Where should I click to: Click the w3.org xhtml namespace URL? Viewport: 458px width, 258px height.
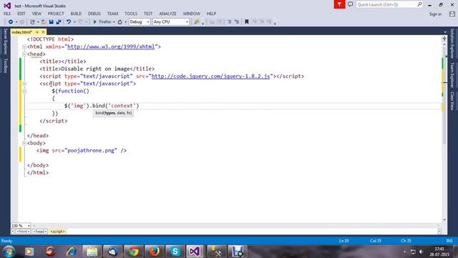(x=111, y=47)
